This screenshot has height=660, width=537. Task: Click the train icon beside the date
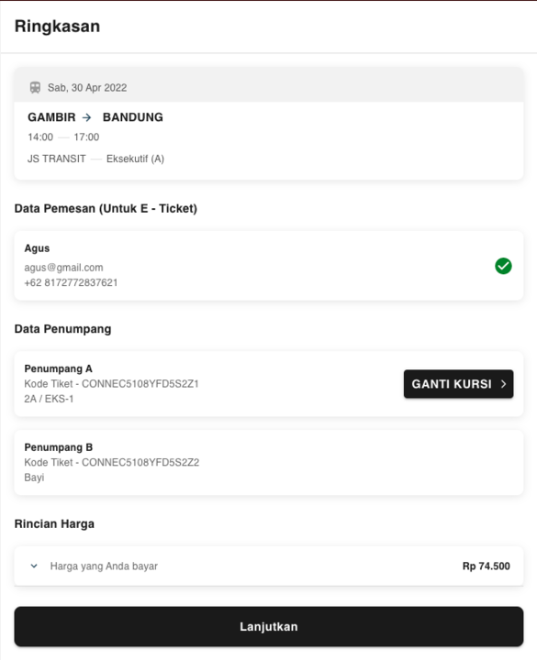(x=35, y=88)
